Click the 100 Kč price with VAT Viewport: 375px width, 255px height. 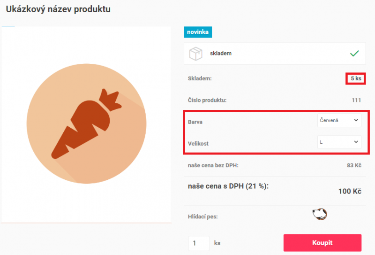(350, 191)
